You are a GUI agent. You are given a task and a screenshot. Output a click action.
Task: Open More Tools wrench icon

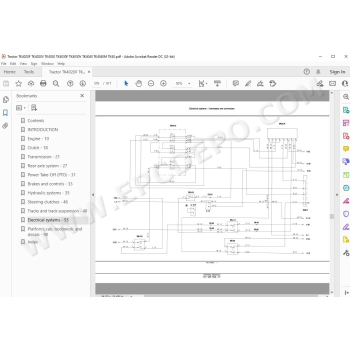tap(346, 253)
